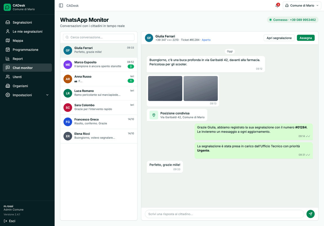The image size is (324, 226).
Task: Open second photo thumbnail in chat
Action: pyautogui.click(x=201, y=88)
